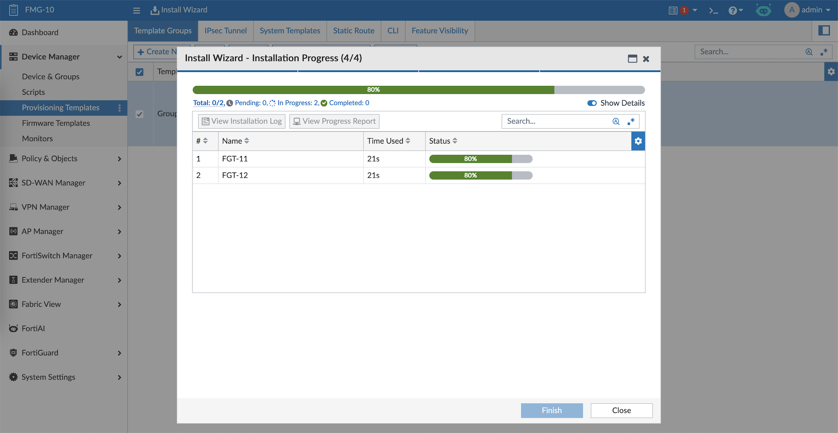
Task: Click the FortiAI robot icon in header
Action: tap(763, 10)
